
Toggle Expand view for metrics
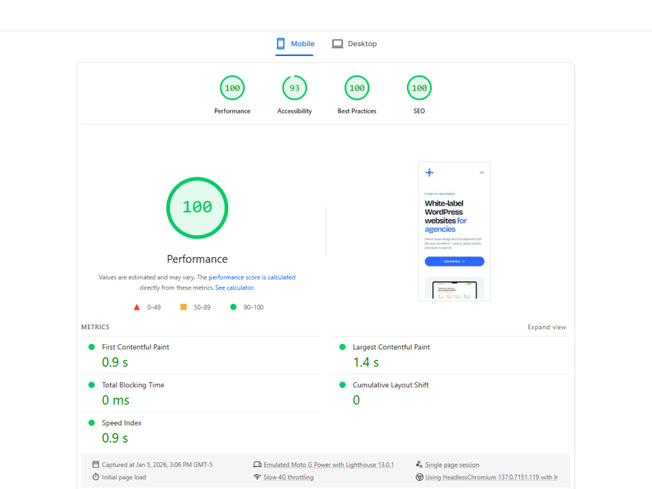(x=547, y=327)
